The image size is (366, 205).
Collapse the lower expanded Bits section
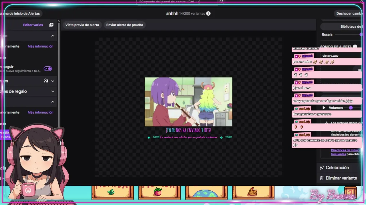click(53, 102)
